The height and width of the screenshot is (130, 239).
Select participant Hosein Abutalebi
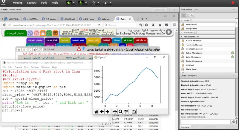(x=208, y=41)
